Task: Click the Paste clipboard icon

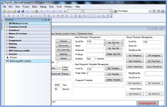Action: point(36,11)
